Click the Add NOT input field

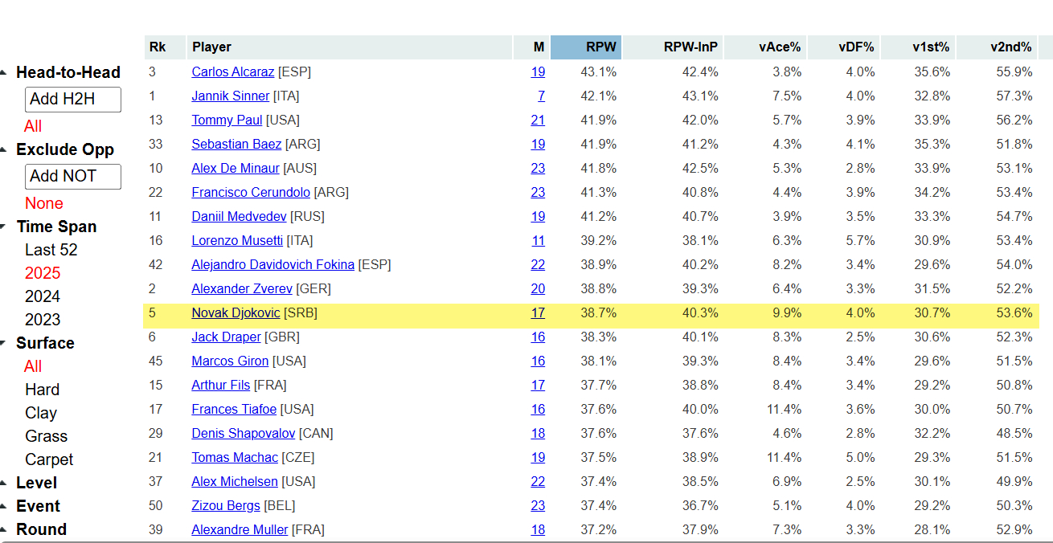point(73,177)
